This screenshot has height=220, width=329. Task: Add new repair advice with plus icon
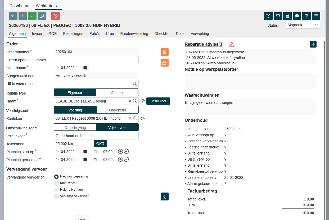click(313, 44)
